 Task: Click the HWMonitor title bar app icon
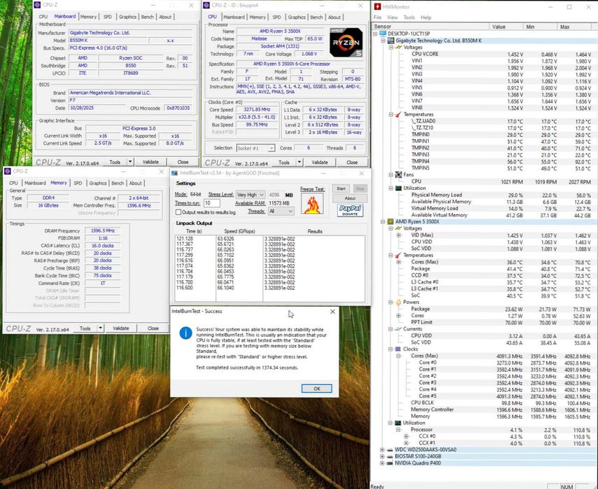(377, 6)
